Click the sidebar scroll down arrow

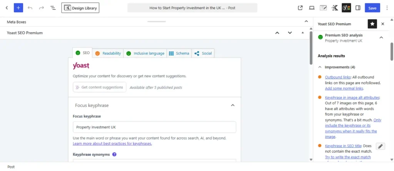click(391, 159)
